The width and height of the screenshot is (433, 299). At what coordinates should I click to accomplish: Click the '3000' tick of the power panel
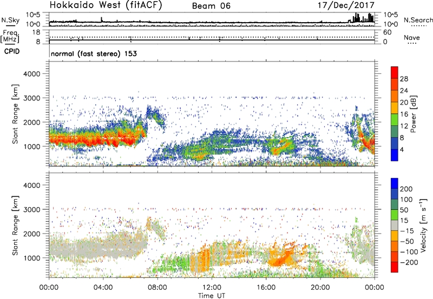click(32, 98)
